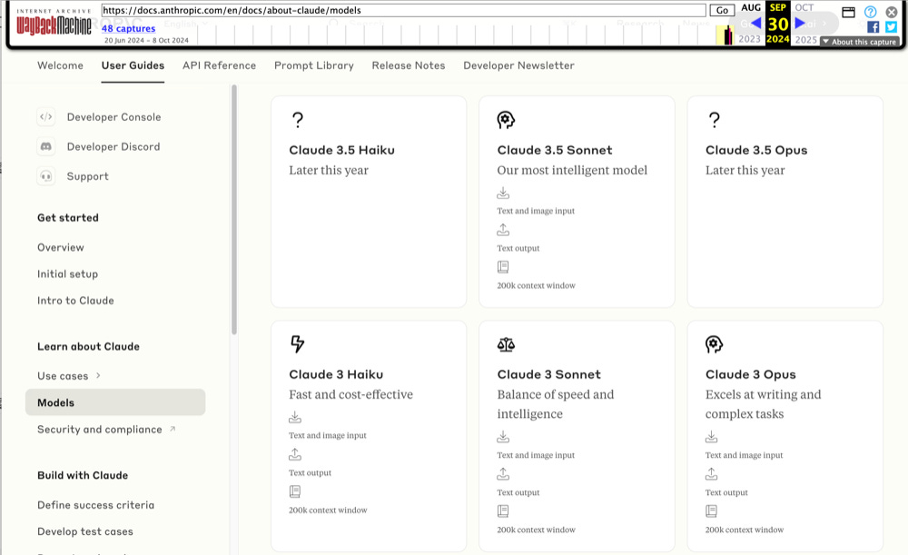Open the Developer Newsletter tab
The width and height of the screenshot is (908, 555).
point(518,65)
